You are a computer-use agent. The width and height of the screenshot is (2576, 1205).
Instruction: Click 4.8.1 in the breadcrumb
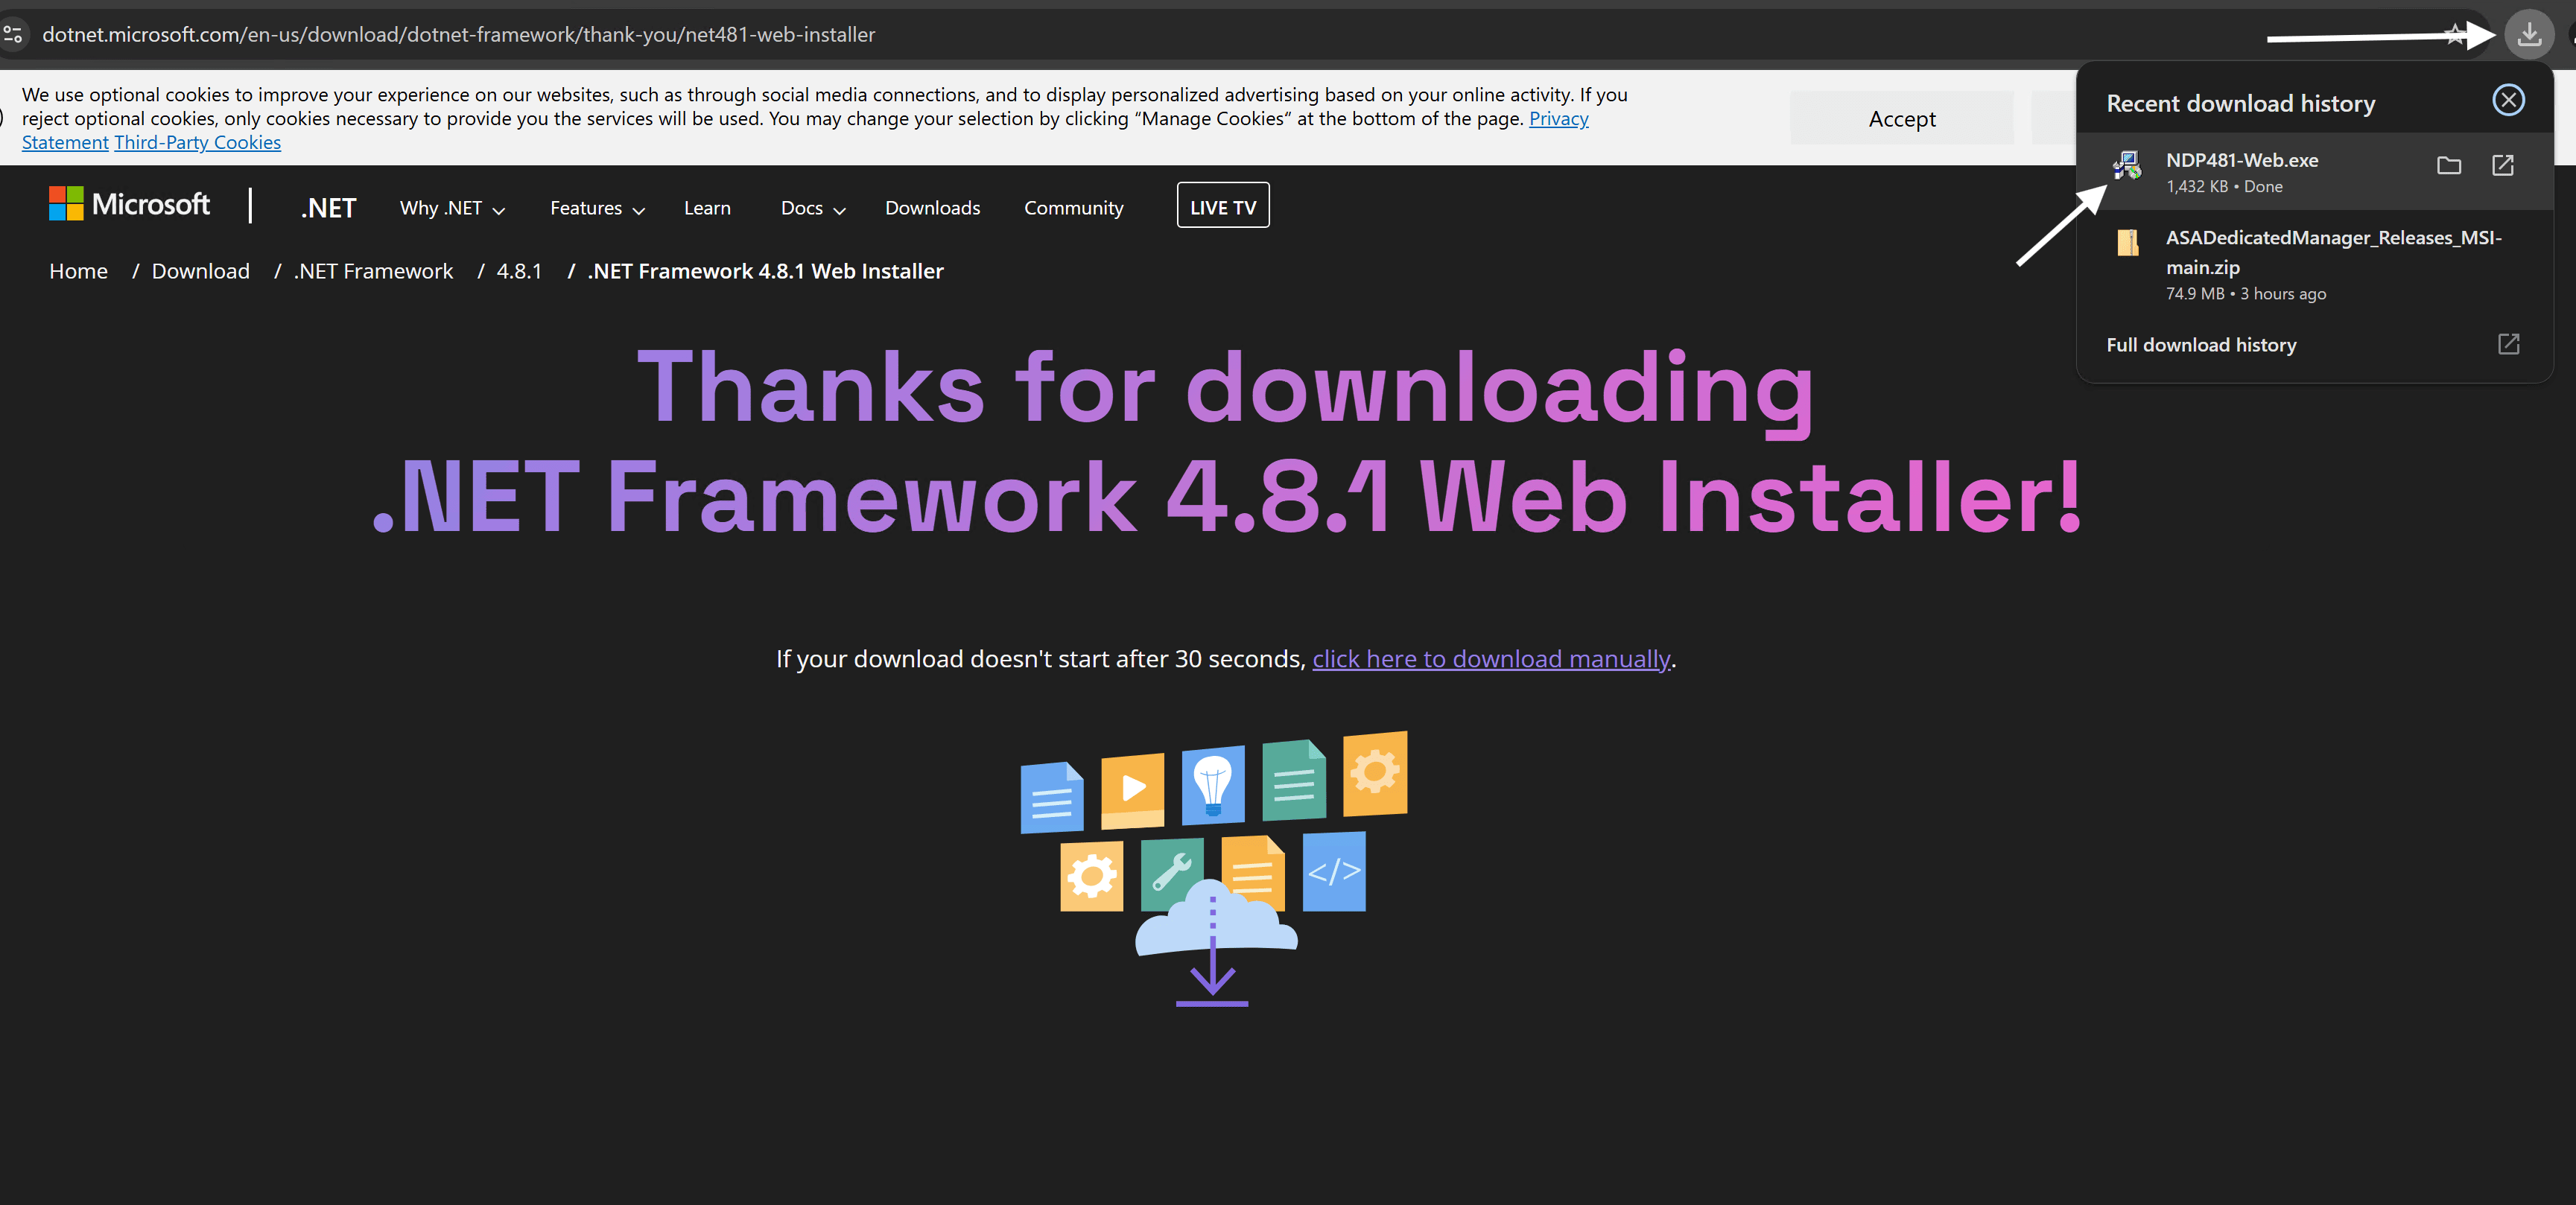(x=519, y=272)
